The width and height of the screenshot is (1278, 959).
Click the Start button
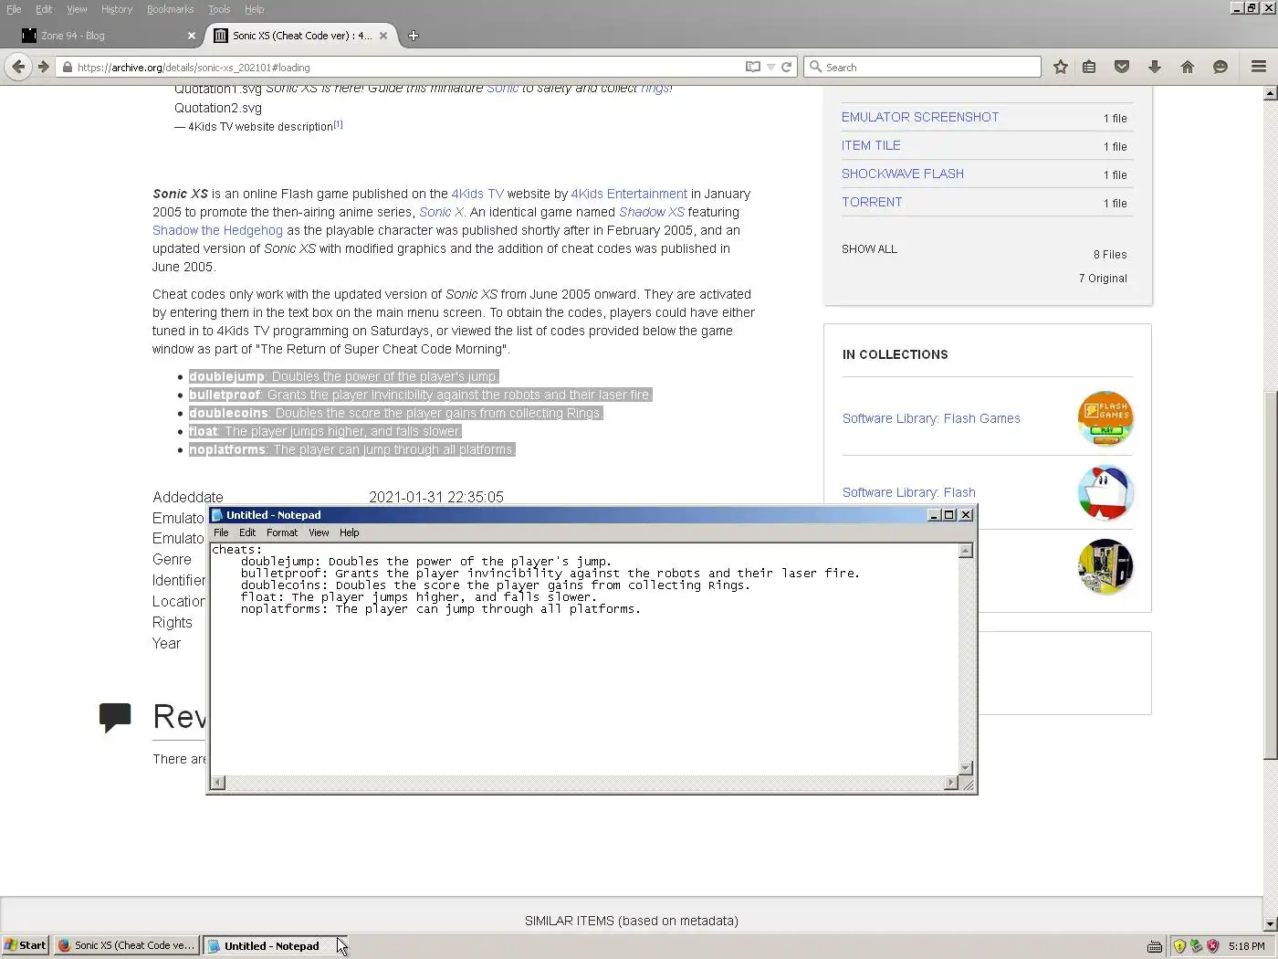click(26, 945)
